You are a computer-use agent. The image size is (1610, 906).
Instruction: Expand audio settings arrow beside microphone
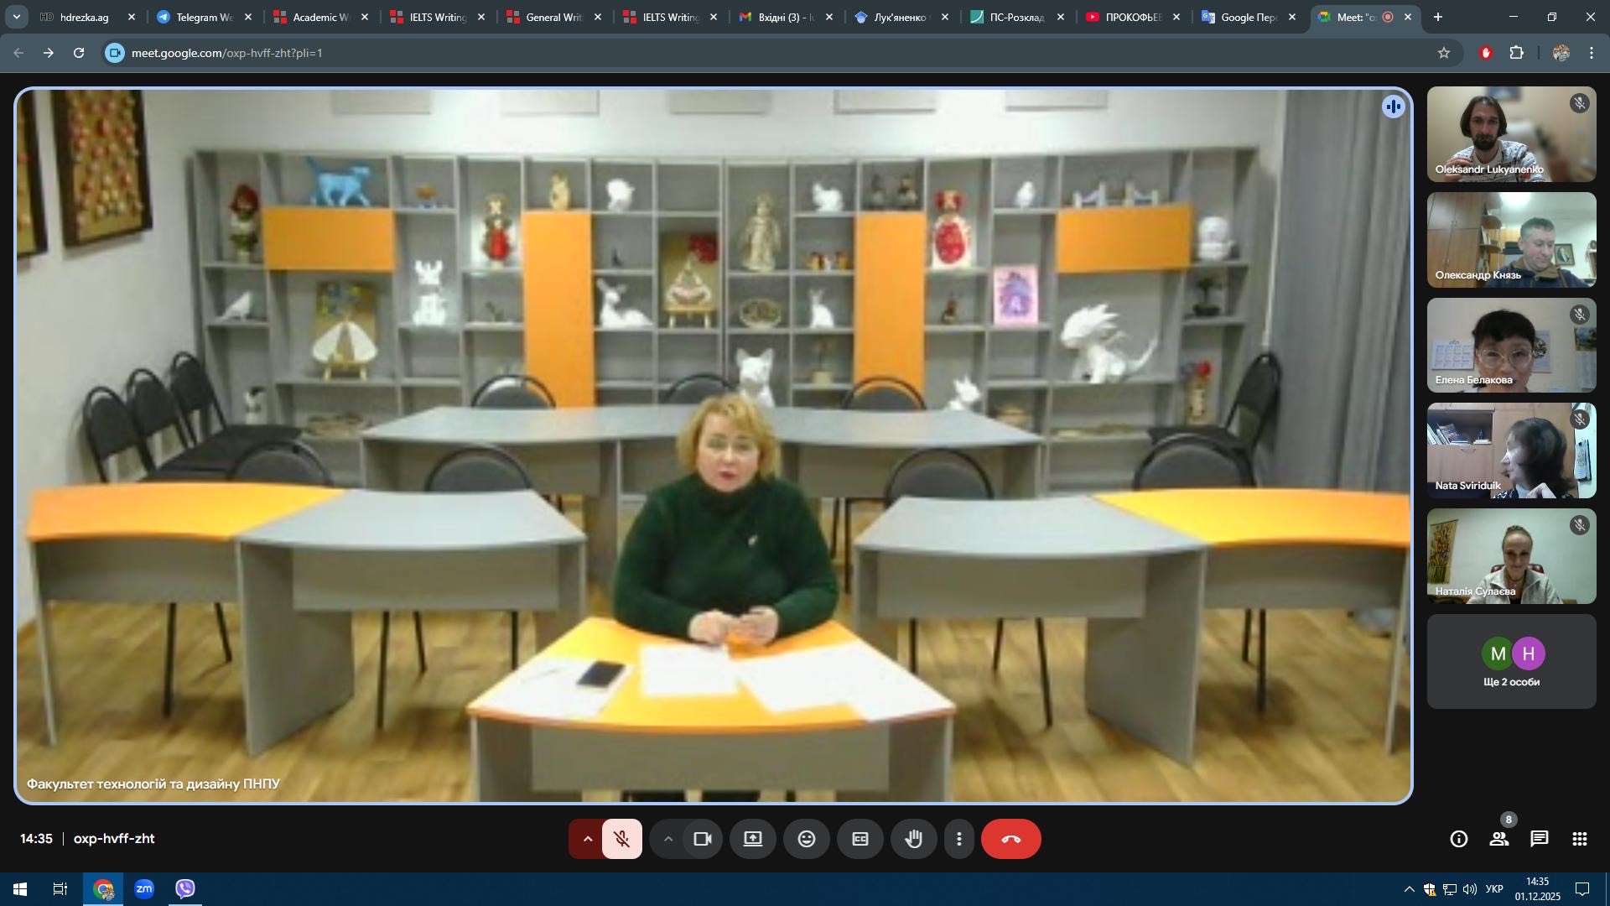pos(588,839)
